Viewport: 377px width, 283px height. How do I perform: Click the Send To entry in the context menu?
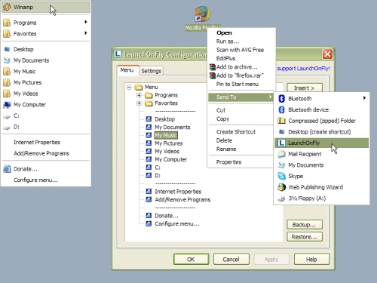pos(241,97)
